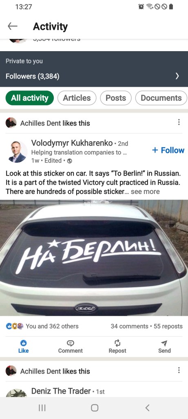
Task: Select the All activity filter
Action: pyautogui.click(x=29, y=98)
